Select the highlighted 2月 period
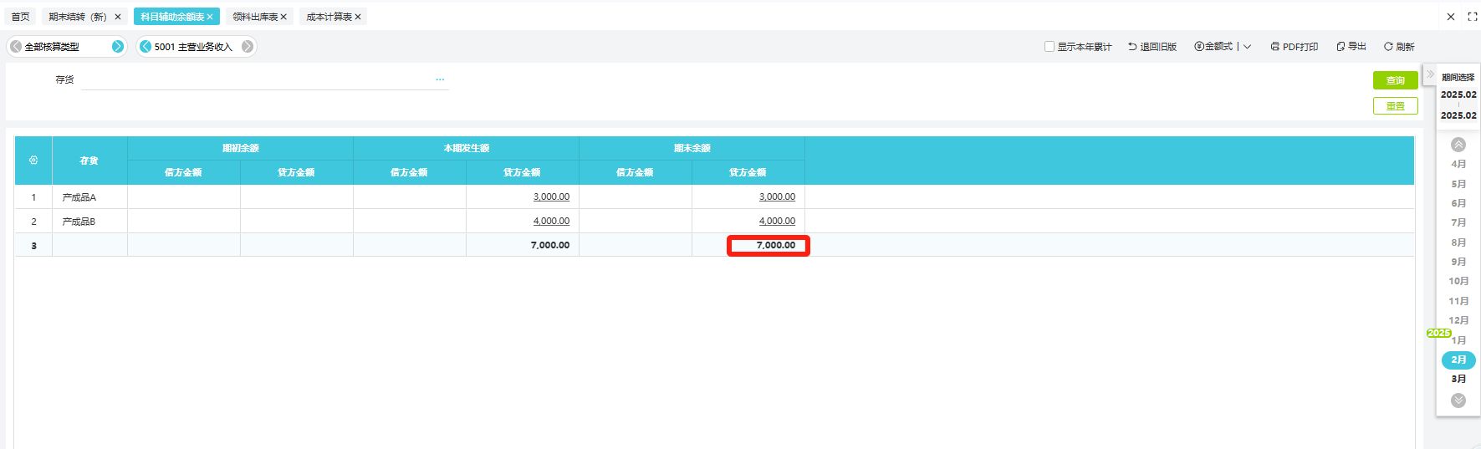Viewport: 1481px width, 449px height. (1458, 360)
